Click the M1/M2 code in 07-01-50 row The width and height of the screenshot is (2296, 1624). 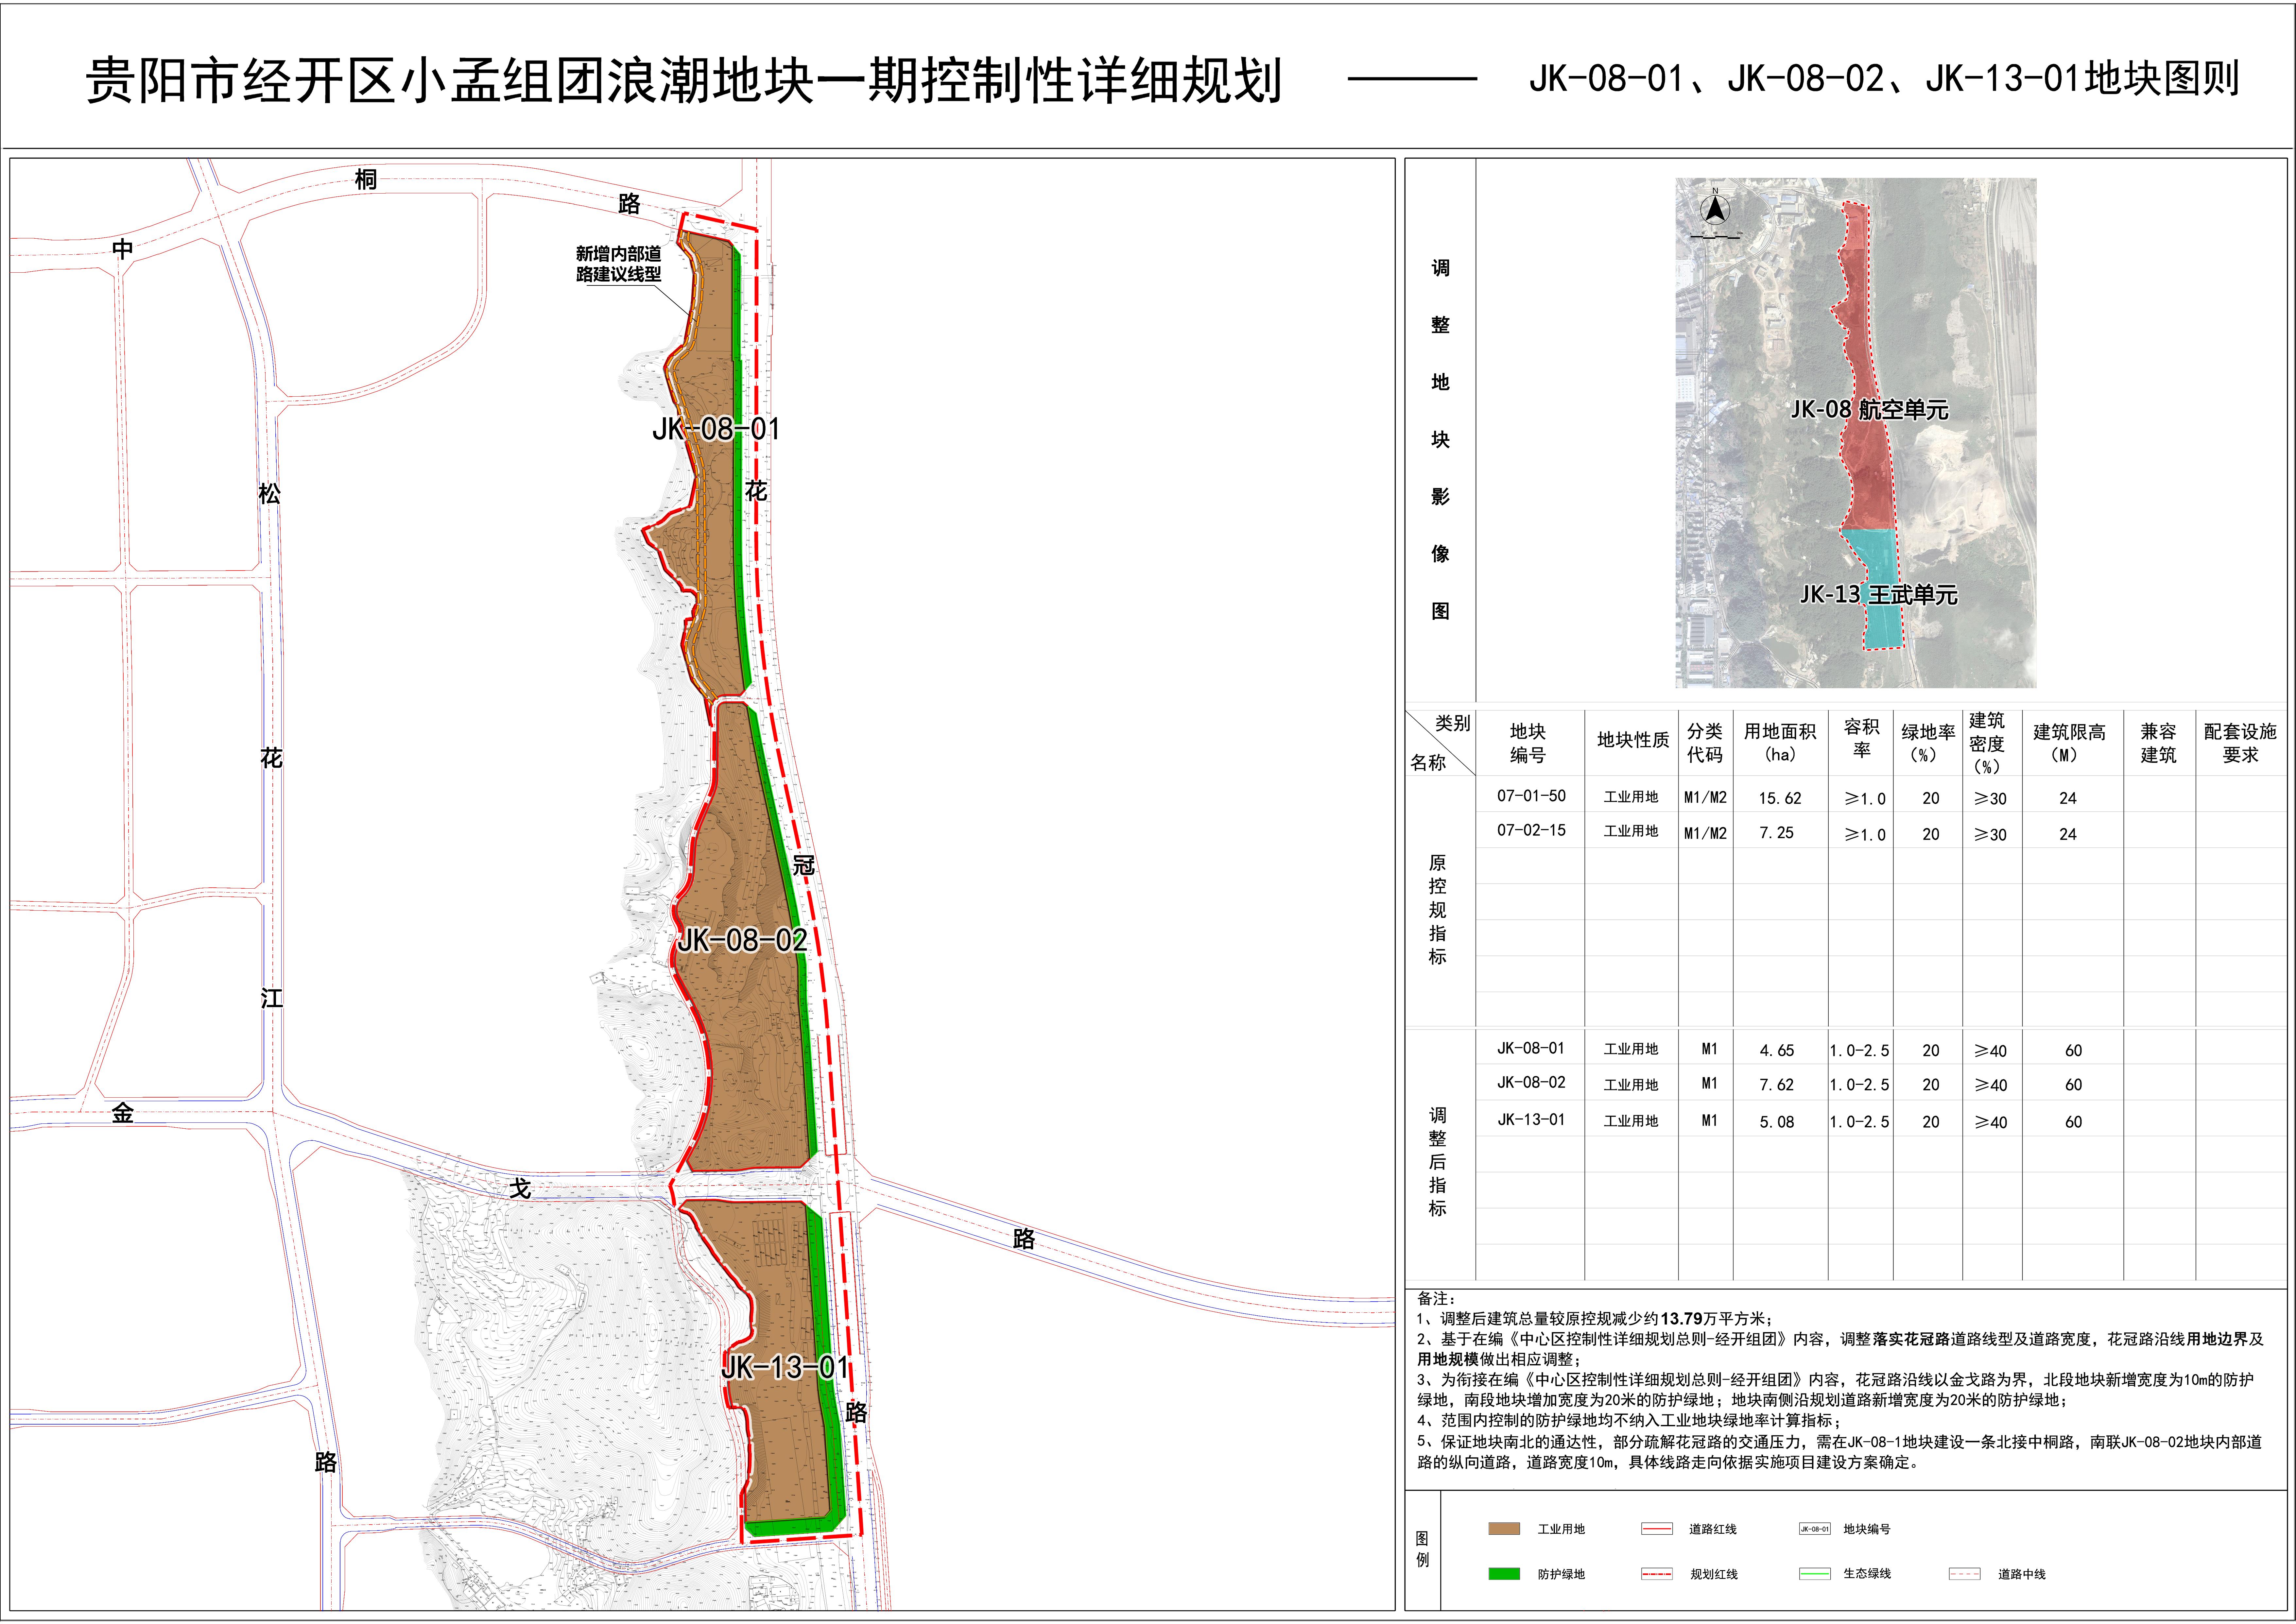coord(1705,797)
